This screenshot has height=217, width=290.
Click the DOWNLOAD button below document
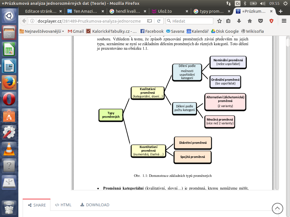95,205
